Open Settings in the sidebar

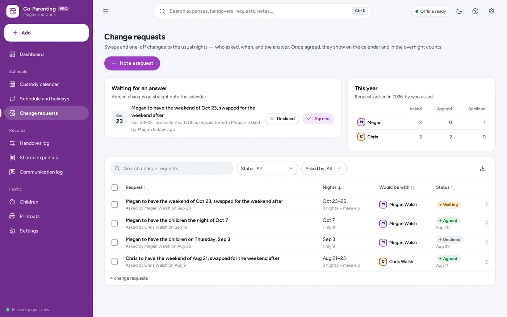tap(46, 231)
